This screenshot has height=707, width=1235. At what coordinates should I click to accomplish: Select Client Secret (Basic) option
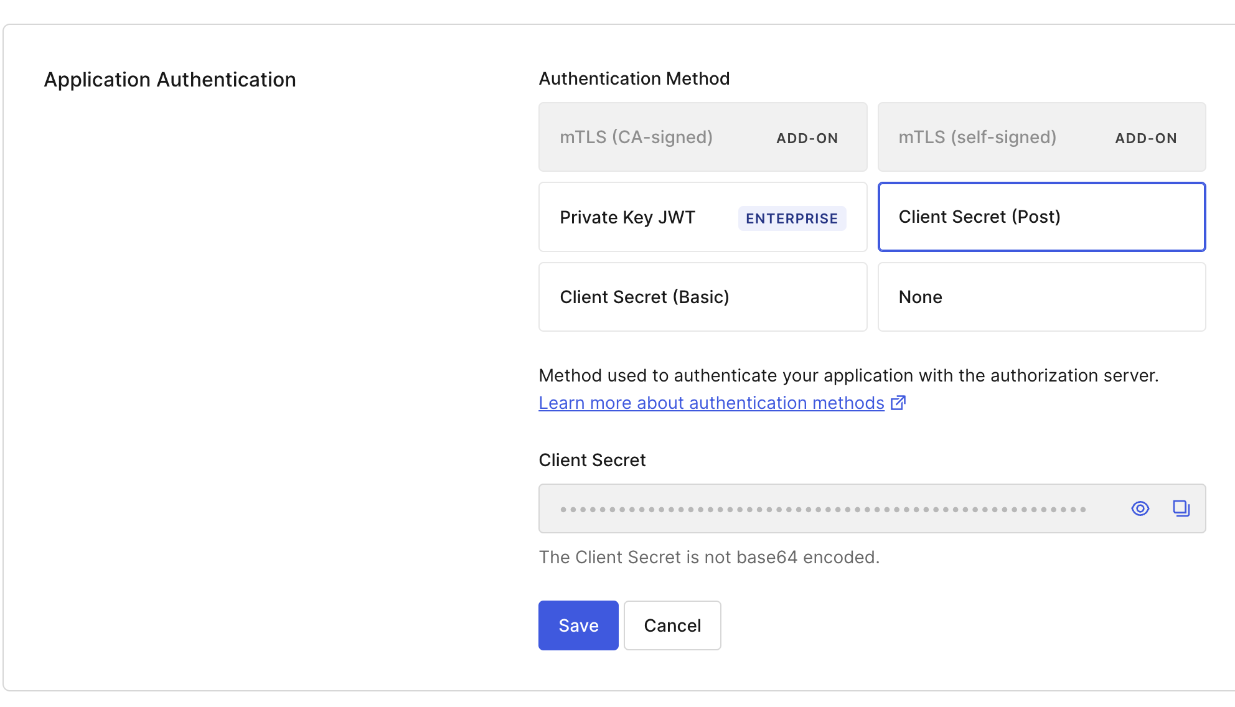click(x=703, y=297)
